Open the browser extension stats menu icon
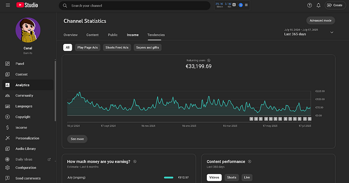Viewport: 349px width, 183px height. (246, 5)
